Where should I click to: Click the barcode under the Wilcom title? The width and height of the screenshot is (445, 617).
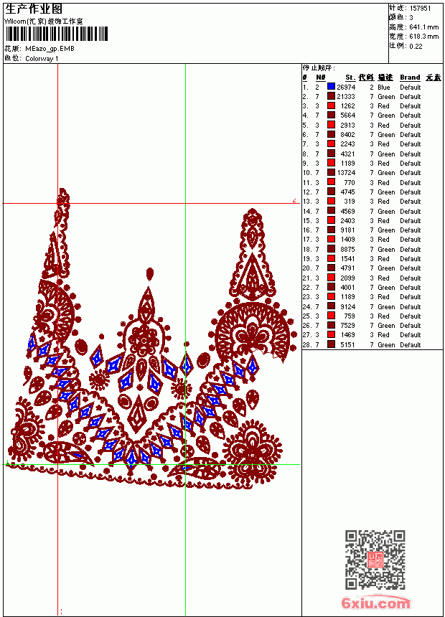point(56,34)
